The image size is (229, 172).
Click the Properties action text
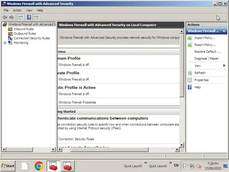pyautogui.click(x=201, y=80)
